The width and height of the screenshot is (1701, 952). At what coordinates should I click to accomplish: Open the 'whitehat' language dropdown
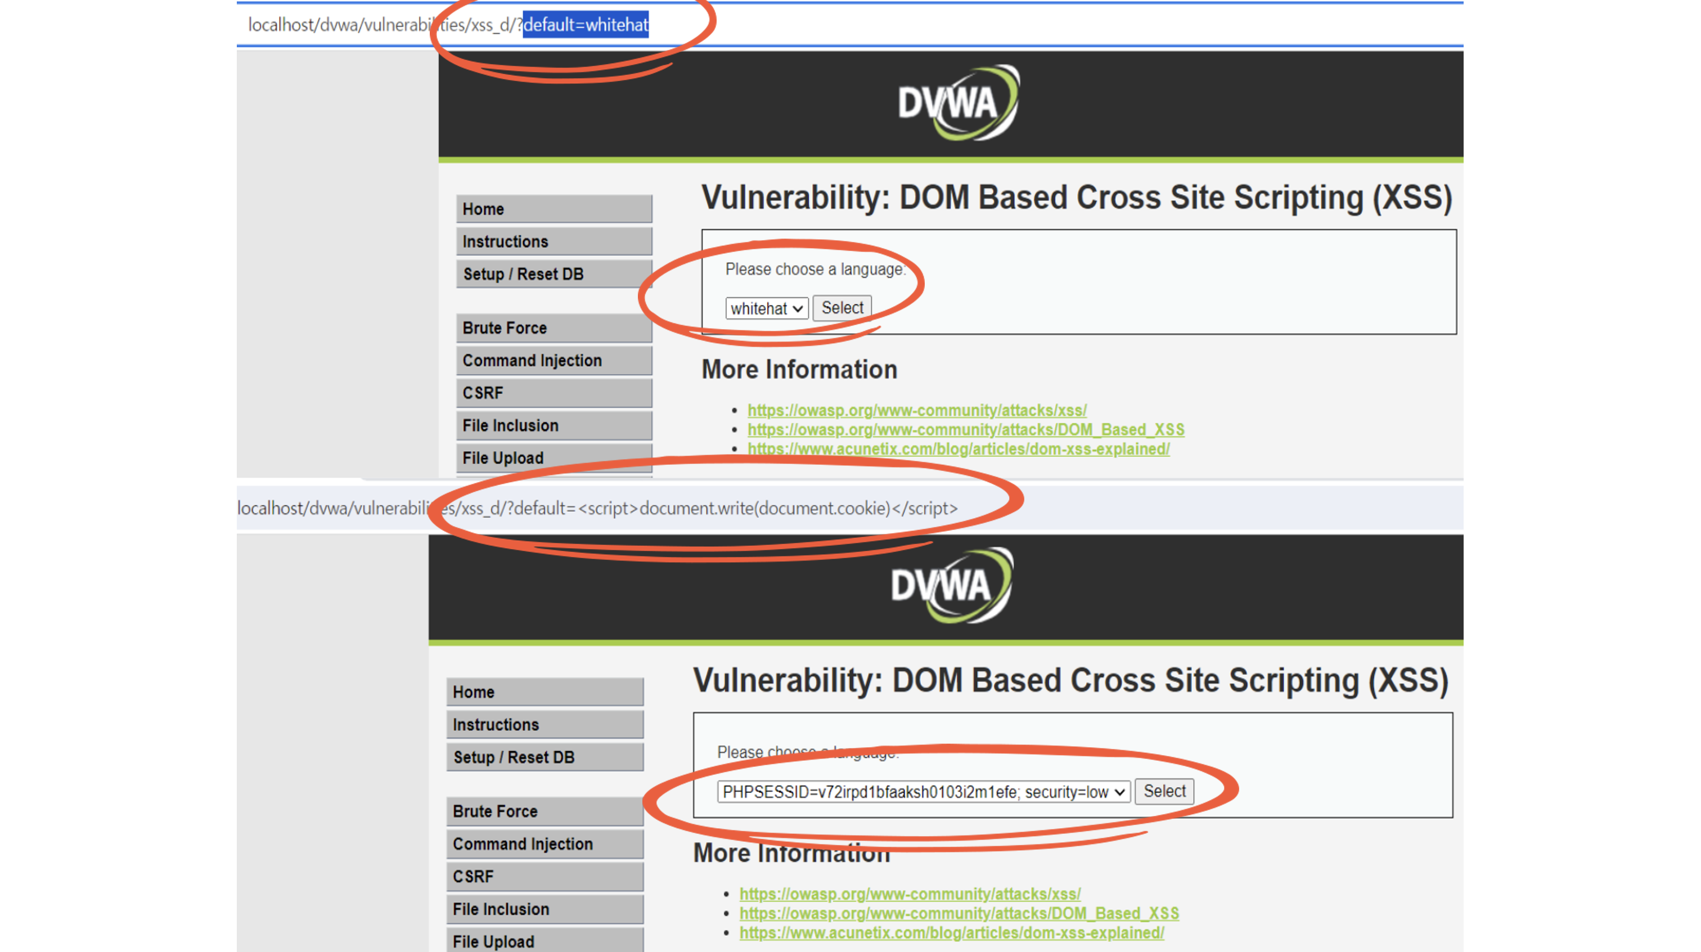[767, 308]
